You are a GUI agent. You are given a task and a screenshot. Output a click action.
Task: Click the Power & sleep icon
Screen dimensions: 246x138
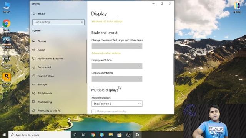point(34,76)
